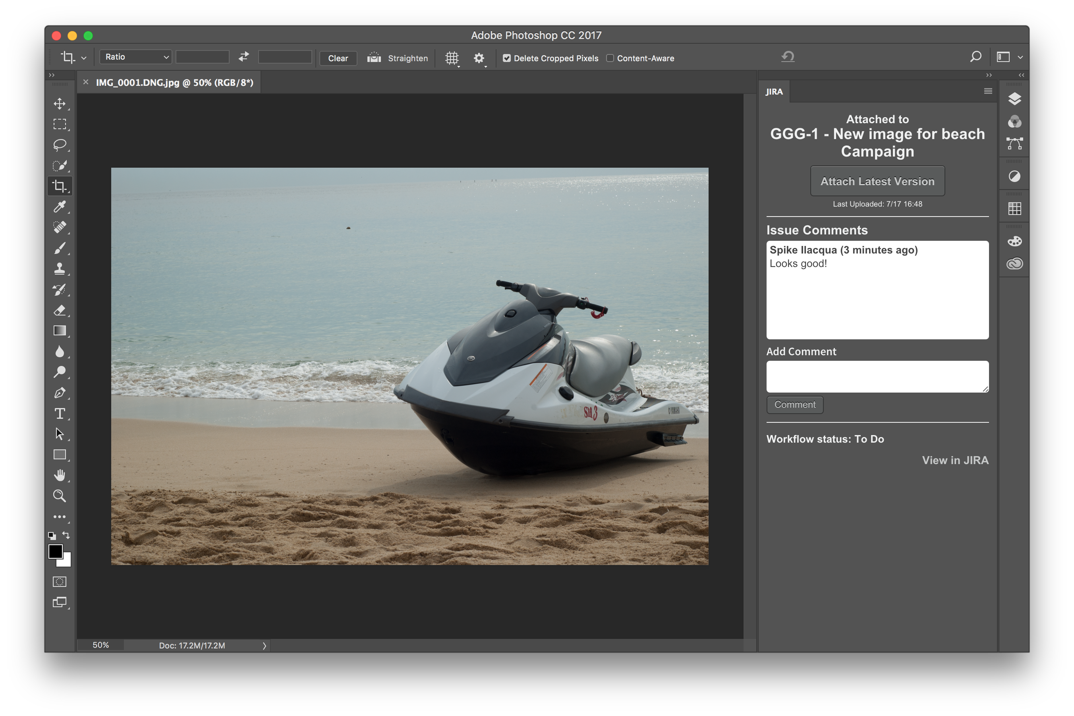Open the JIRA panel flyout menu
The width and height of the screenshot is (1074, 716).
(x=988, y=91)
